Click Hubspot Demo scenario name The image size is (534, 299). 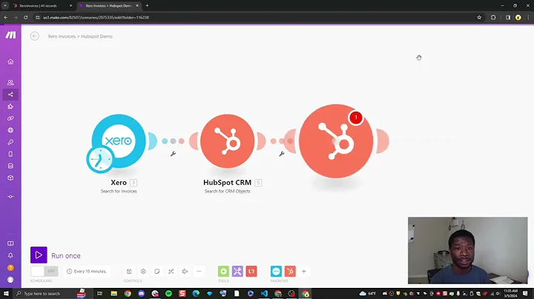coord(96,36)
